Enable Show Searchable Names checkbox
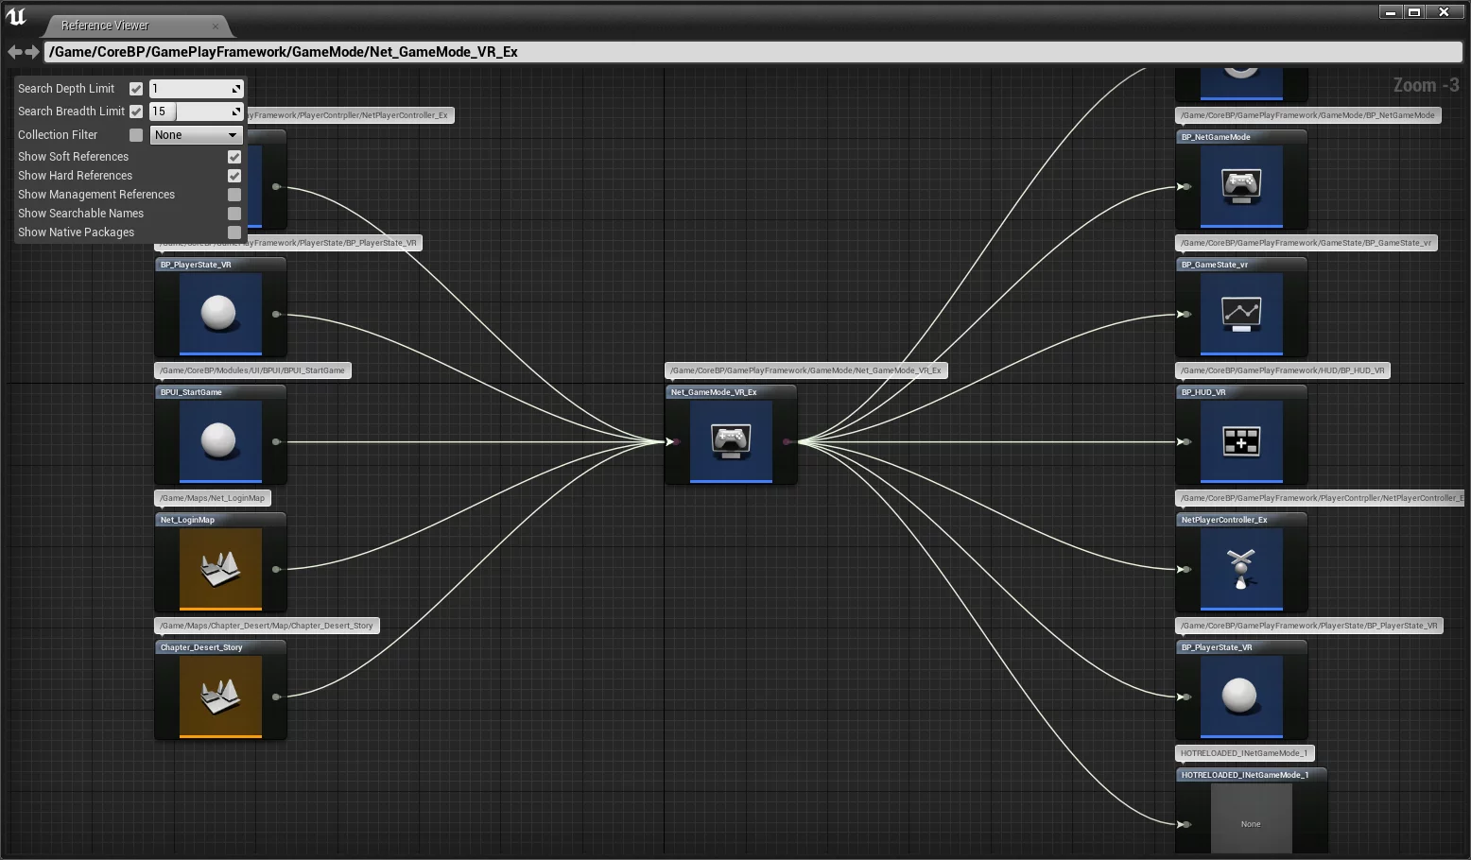The image size is (1471, 860). click(234, 214)
